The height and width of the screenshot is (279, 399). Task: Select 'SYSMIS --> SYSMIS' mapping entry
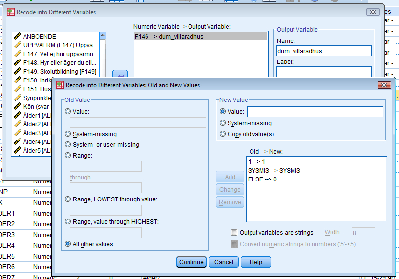[274, 170]
